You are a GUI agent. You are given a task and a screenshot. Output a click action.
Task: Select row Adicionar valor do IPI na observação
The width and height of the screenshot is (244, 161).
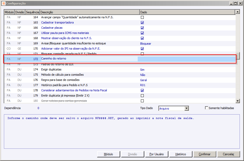point(120,49)
